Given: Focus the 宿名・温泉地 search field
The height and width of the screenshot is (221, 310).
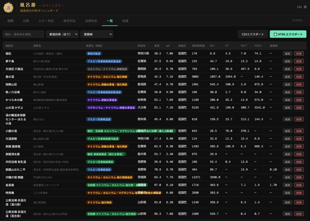Looking at the screenshot, I should click(x=23, y=34).
